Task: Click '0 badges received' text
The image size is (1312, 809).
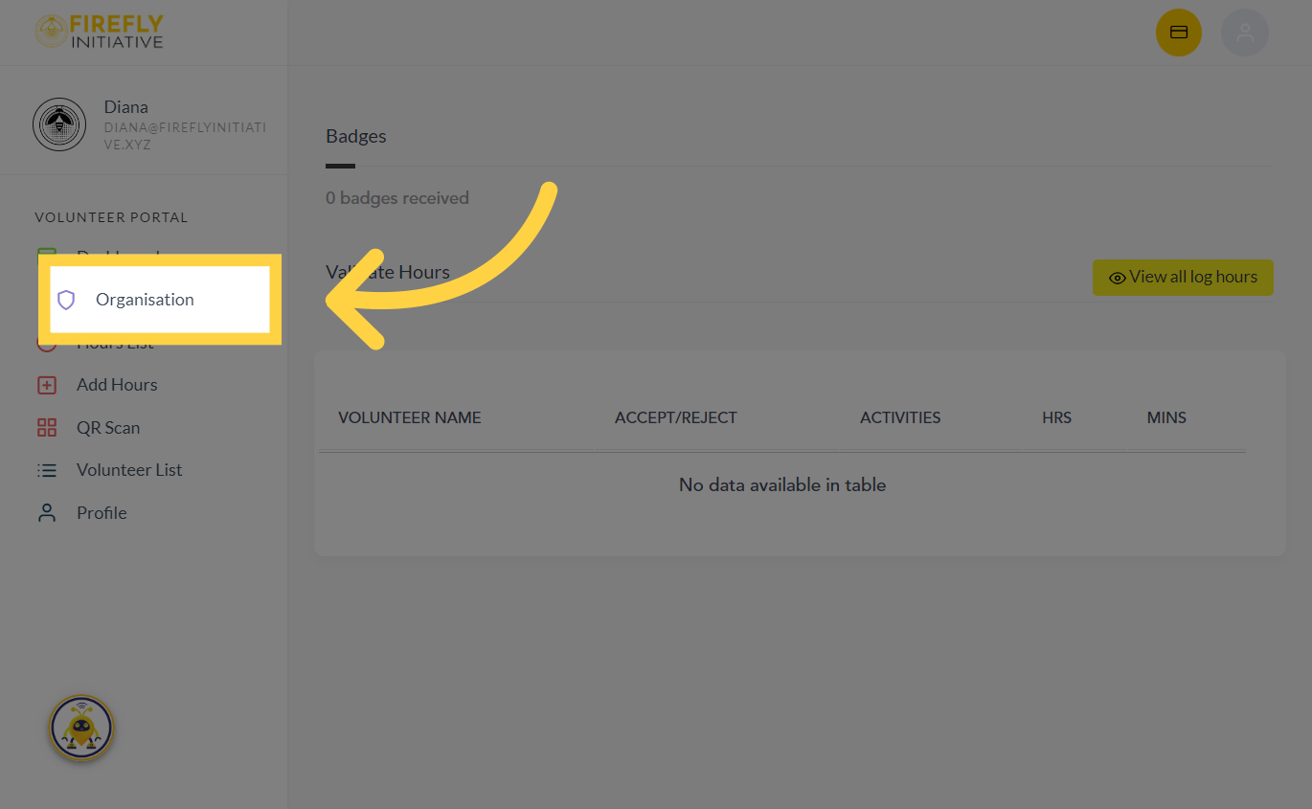Action: pyautogui.click(x=397, y=198)
